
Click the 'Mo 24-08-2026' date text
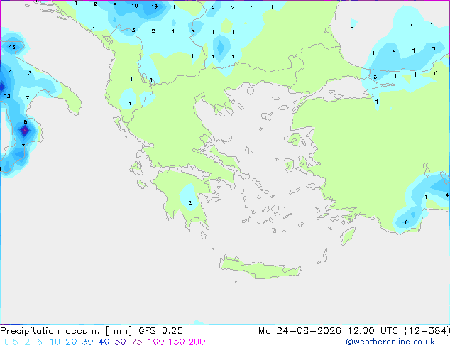coord(300,331)
